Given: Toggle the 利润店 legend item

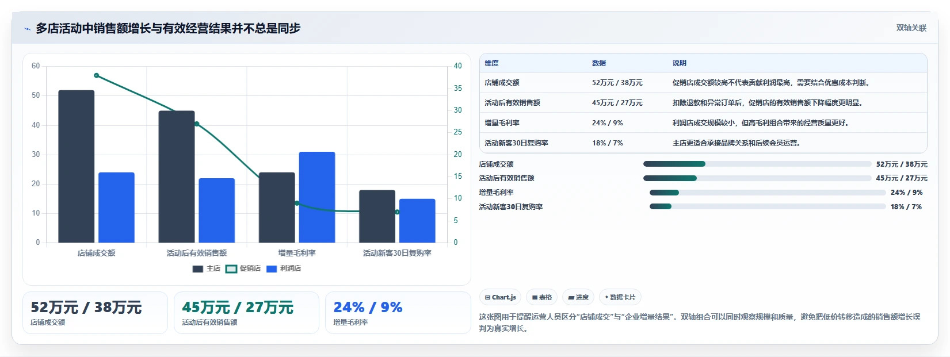Looking at the screenshot, I should (x=284, y=268).
